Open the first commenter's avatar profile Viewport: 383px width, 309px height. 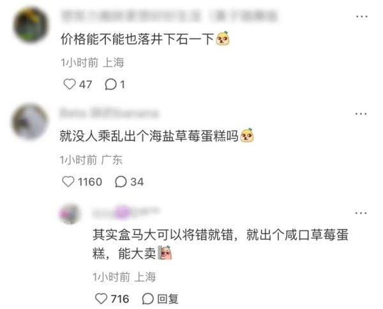[31, 25]
